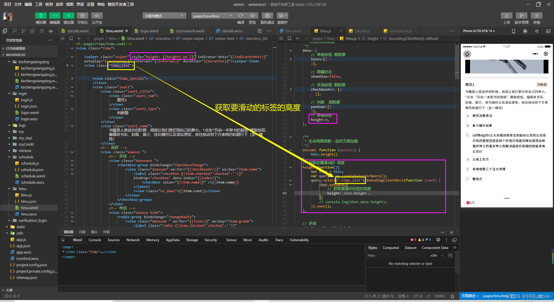The height and width of the screenshot is (302, 554).
Task: Open devtools settings gear icon
Action: pos(438,240)
